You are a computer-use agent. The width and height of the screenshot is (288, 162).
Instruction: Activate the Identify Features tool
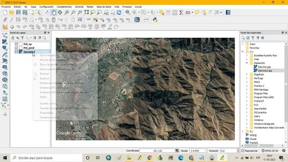pos(128,13)
